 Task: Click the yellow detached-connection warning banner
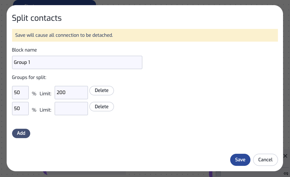pyautogui.click(x=145, y=35)
